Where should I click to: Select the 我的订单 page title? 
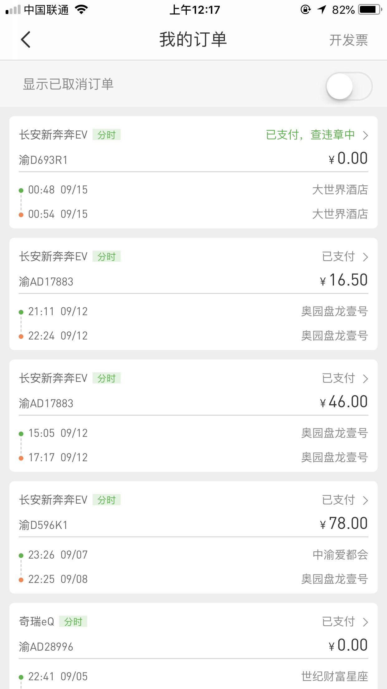coord(193,40)
